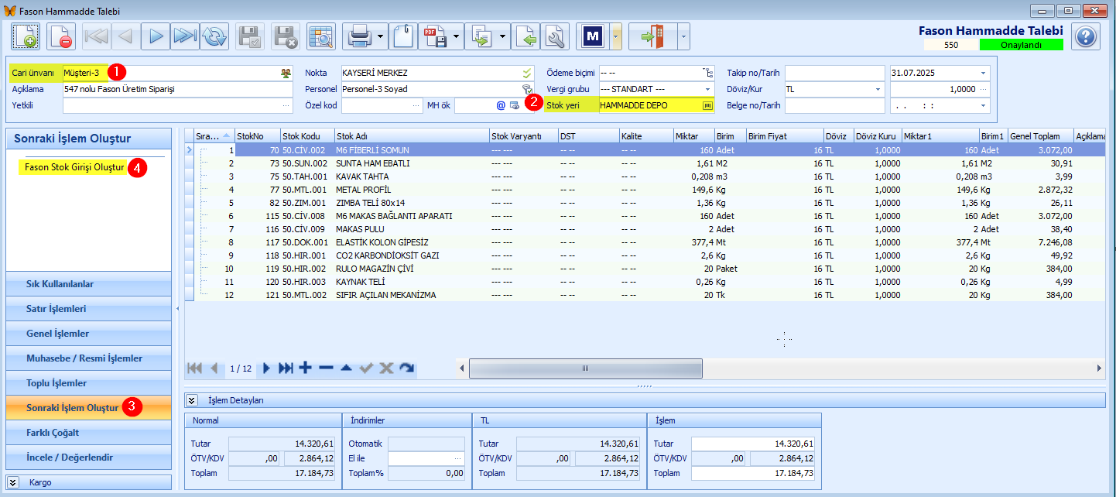Image resolution: width=1116 pixels, height=497 pixels.
Task: Click the payment type picker icon in Ödeme biçimi
Action: click(x=707, y=73)
